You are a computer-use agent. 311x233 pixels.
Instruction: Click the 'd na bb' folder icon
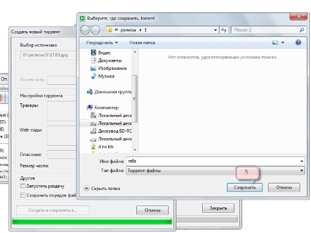pos(93,146)
